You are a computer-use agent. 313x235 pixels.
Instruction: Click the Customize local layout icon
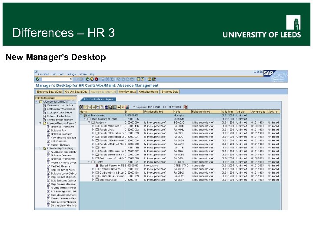[154, 79]
